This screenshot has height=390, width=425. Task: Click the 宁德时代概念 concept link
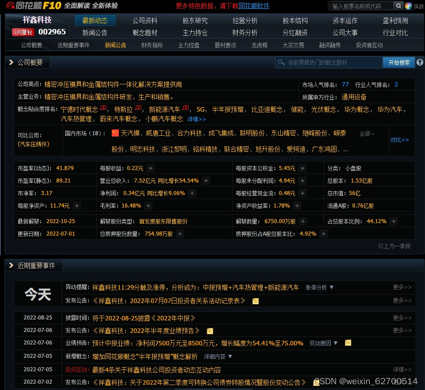(x=79, y=109)
